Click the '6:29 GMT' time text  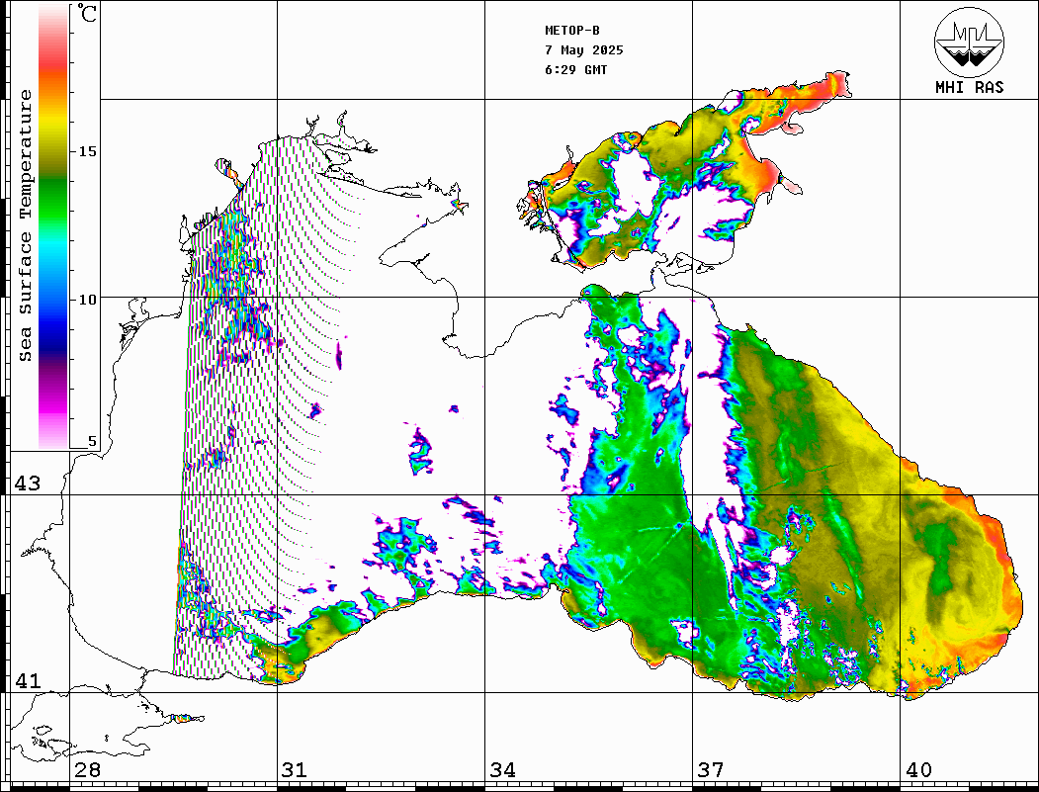(575, 70)
